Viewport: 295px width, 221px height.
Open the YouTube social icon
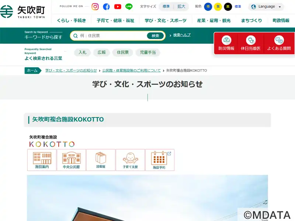[x=118, y=7]
